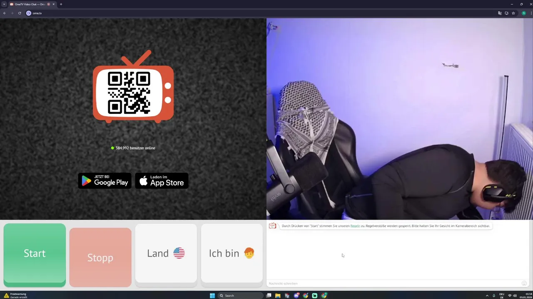Viewport: 533px width, 299px height.
Task: Click the partner webcam video feed
Action: [400, 119]
